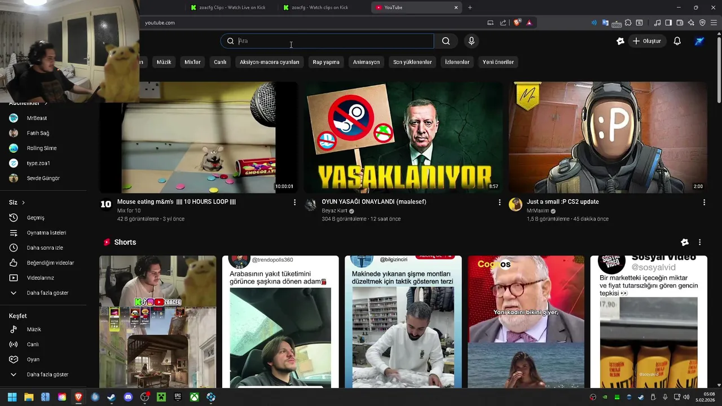
Task: Toggle the browser sidebar panel icon
Action: [x=668, y=23]
